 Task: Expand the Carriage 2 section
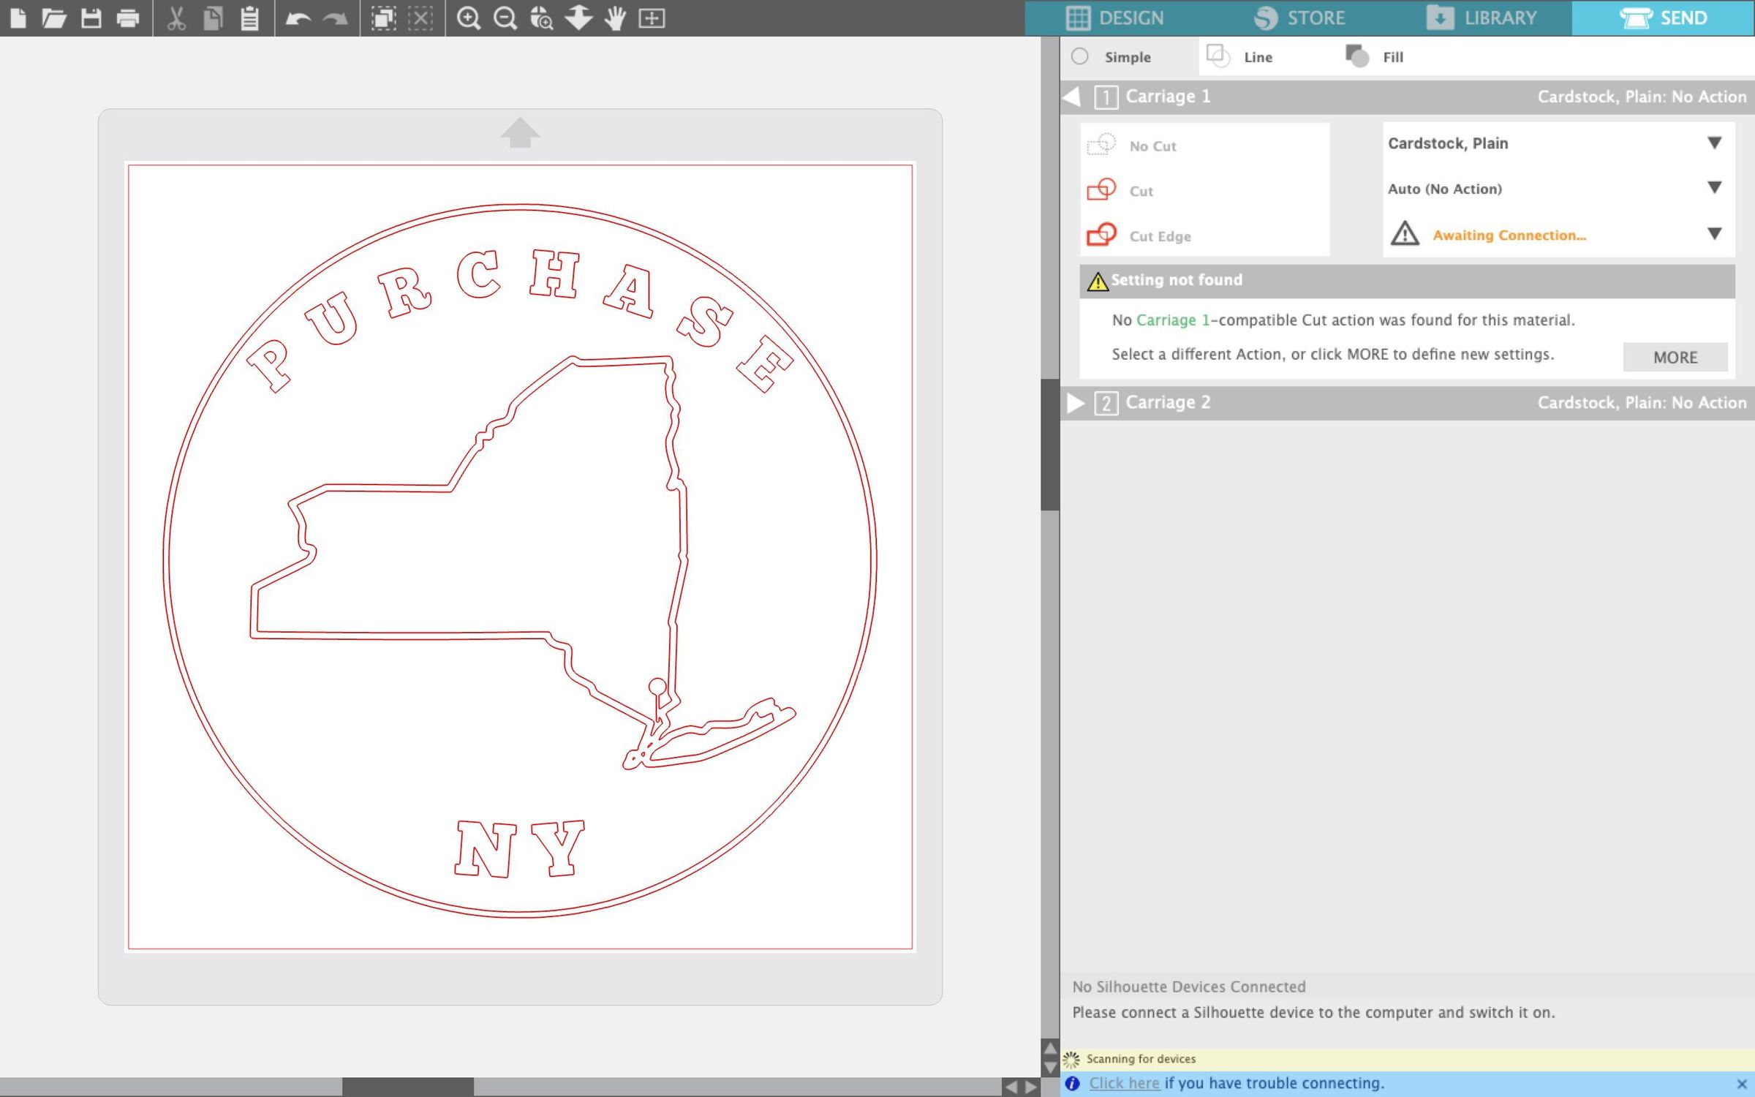pos(1075,402)
